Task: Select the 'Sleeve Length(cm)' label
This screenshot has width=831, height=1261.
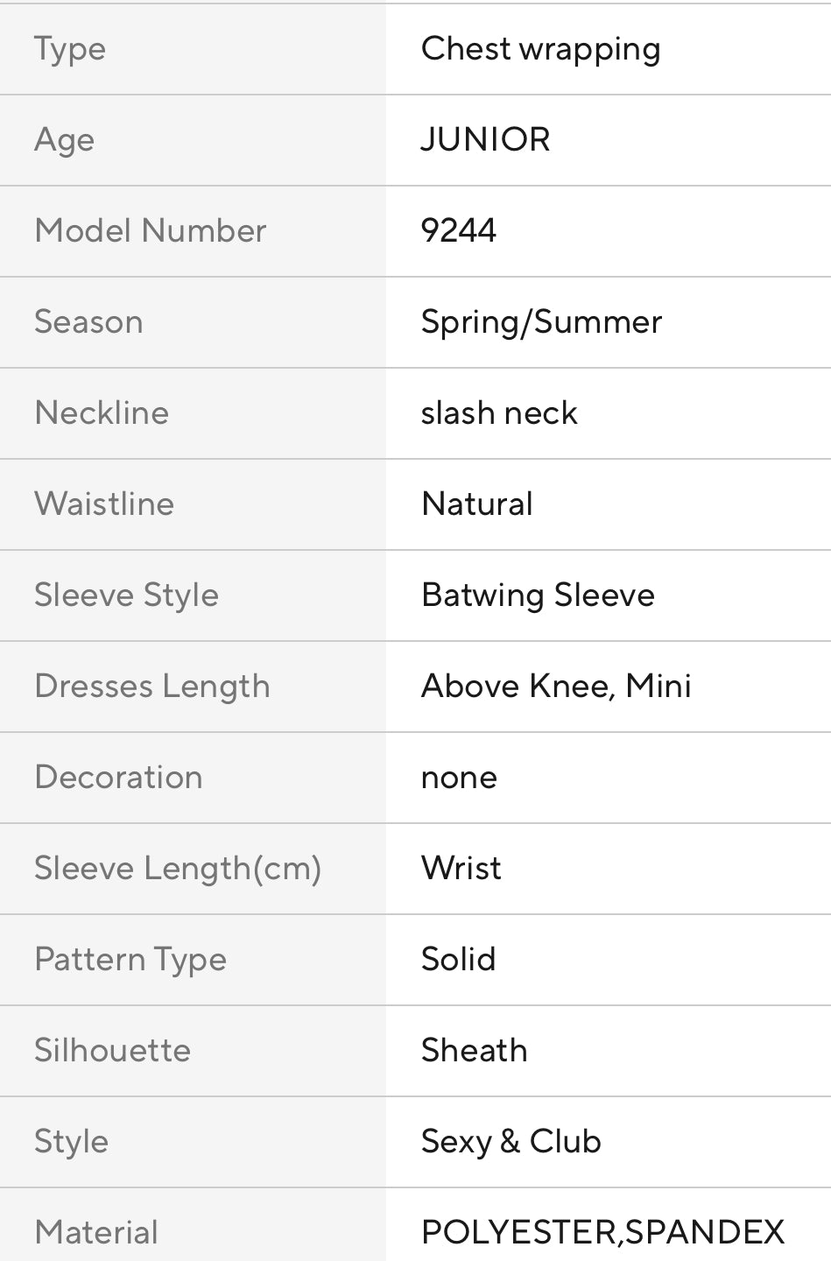Action: (x=178, y=869)
